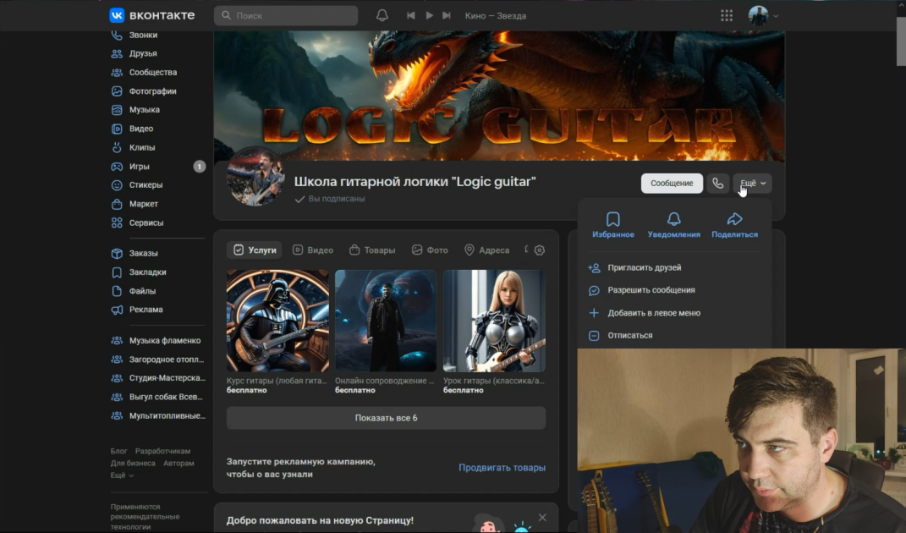Click Продвигать товары link

click(x=502, y=468)
